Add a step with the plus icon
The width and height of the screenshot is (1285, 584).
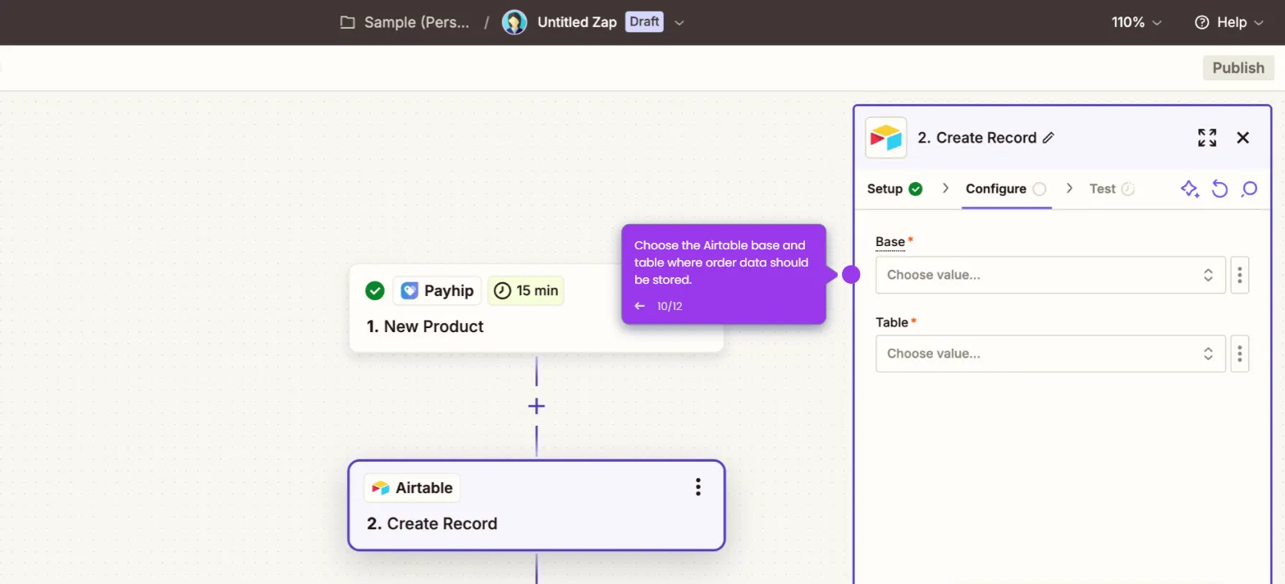pos(537,406)
